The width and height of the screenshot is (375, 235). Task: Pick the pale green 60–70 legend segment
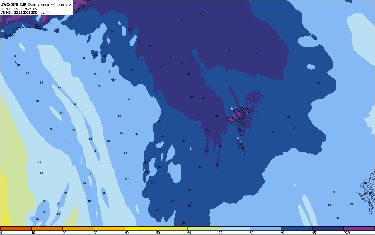203,228
